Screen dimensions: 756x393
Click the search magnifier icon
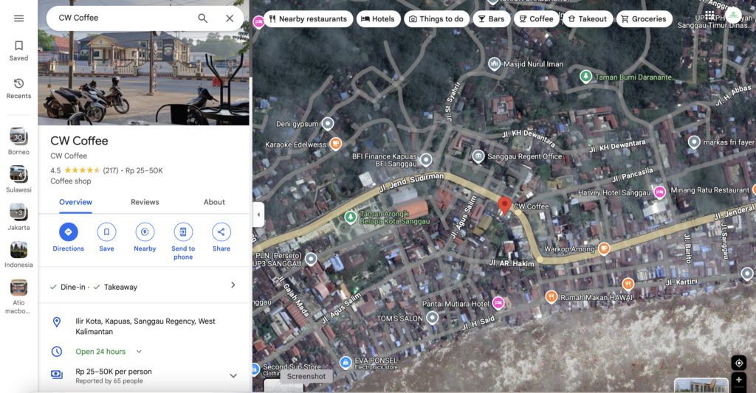point(203,18)
